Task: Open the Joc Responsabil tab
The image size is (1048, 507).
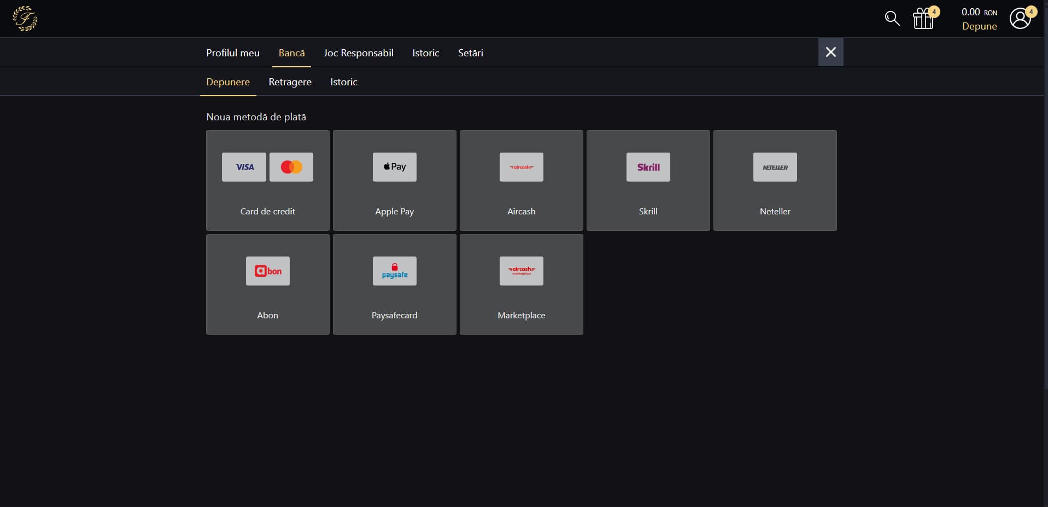Action: click(359, 53)
